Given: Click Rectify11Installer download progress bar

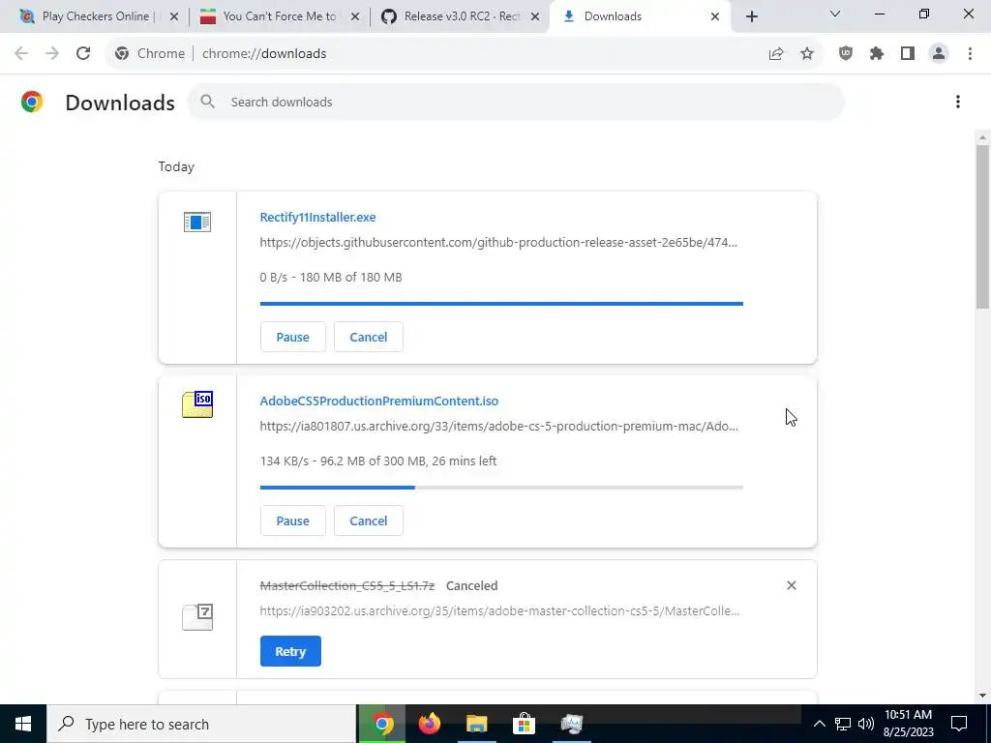Looking at the screenshot, I should pos(501,304).
